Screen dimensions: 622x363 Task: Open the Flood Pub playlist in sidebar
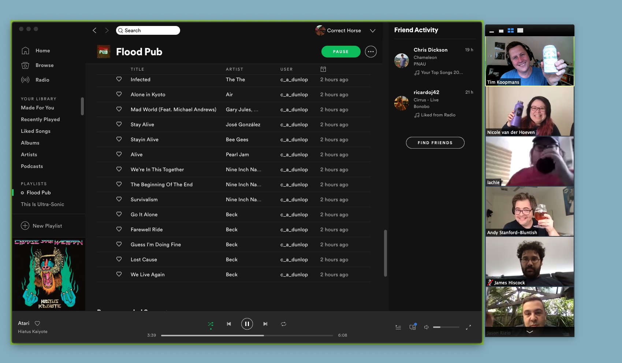pyautogui.click(x=39, y=192)
